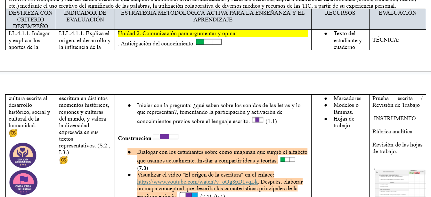Click the 'Hojas de trabajo' bullet item
431x197 pixels.
point(344,122)
